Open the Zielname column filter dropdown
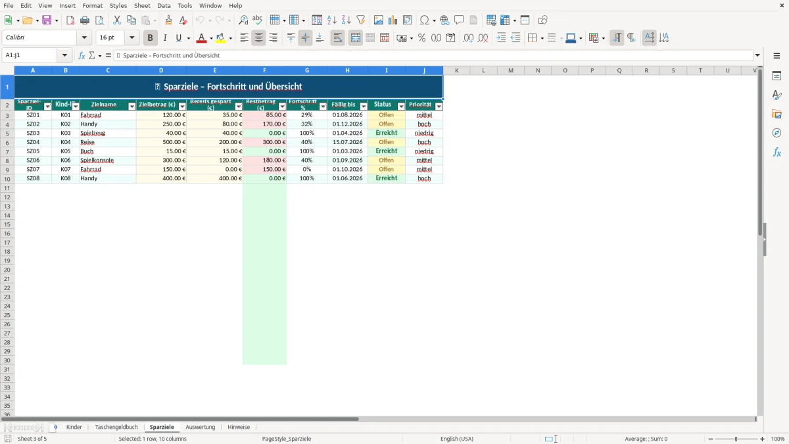The image size is (789, 444). (x=131, y=107)
